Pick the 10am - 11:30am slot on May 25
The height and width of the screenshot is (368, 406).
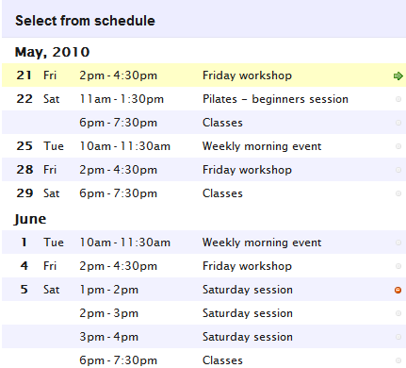pos(124,146)
